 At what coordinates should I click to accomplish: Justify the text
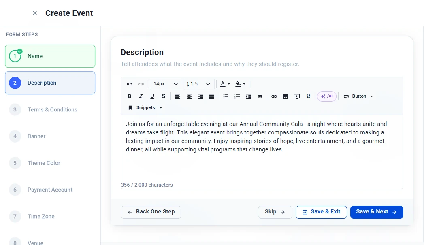212,96
